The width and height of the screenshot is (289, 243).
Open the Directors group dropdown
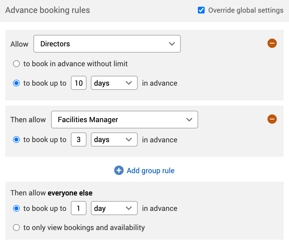point(107,44)
